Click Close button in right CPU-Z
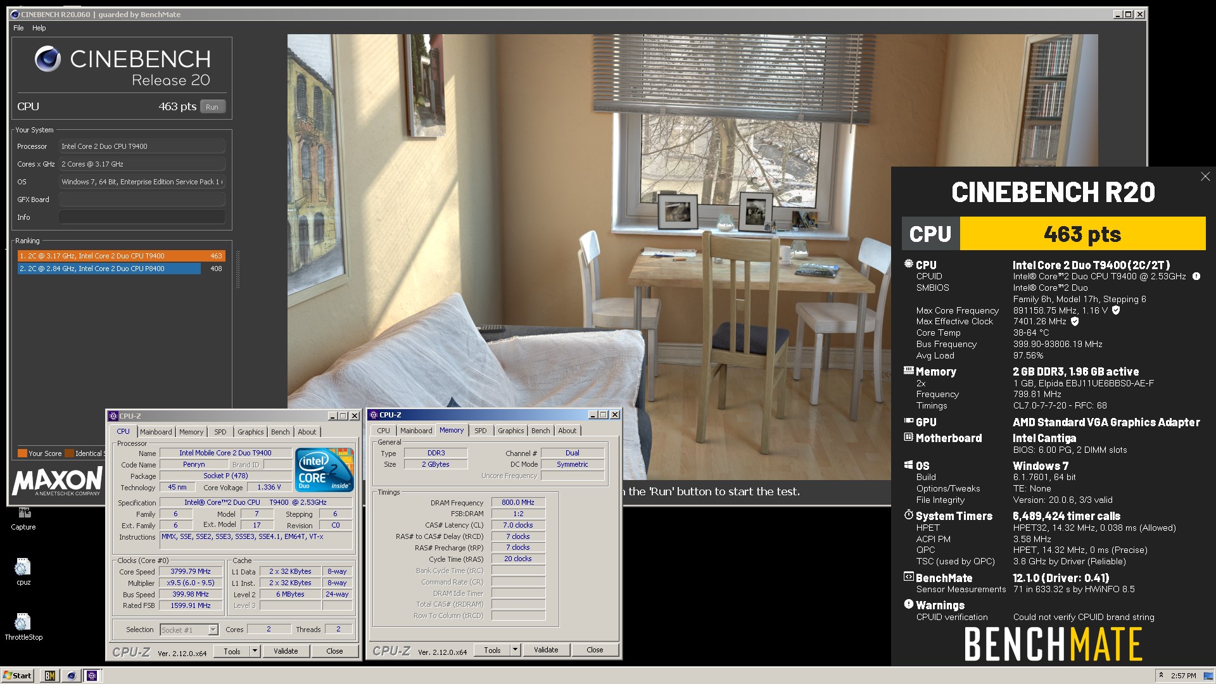This screenshot has height=684, width=1216. tap(595, 650)
